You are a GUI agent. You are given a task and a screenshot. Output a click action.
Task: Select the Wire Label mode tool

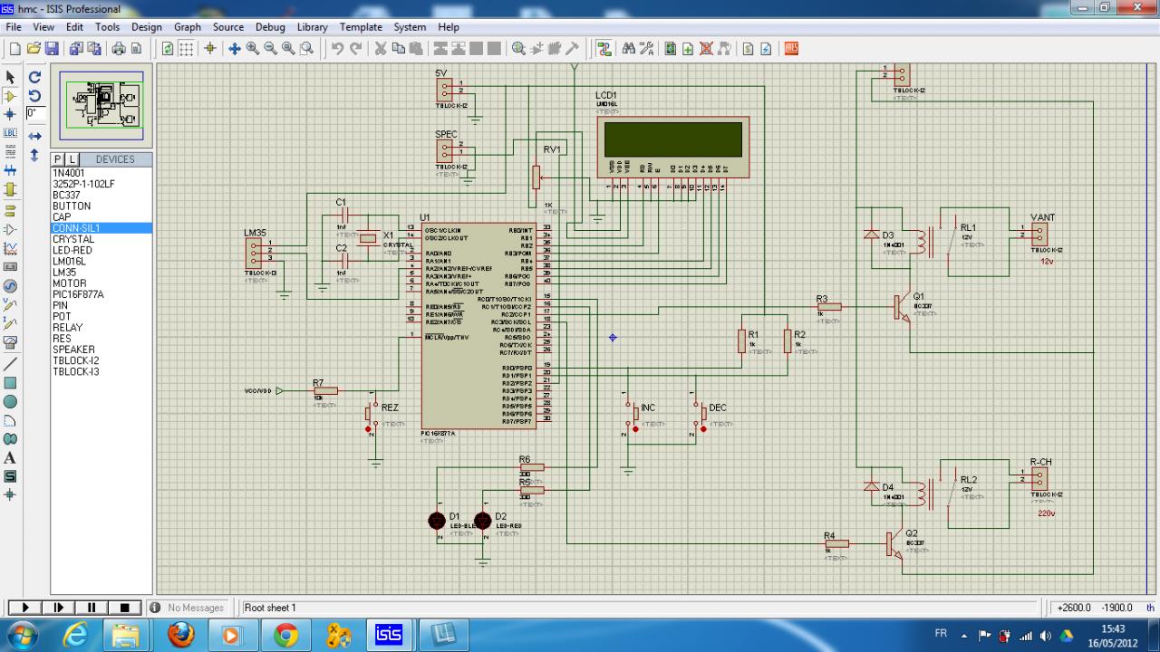coord(11,132)
